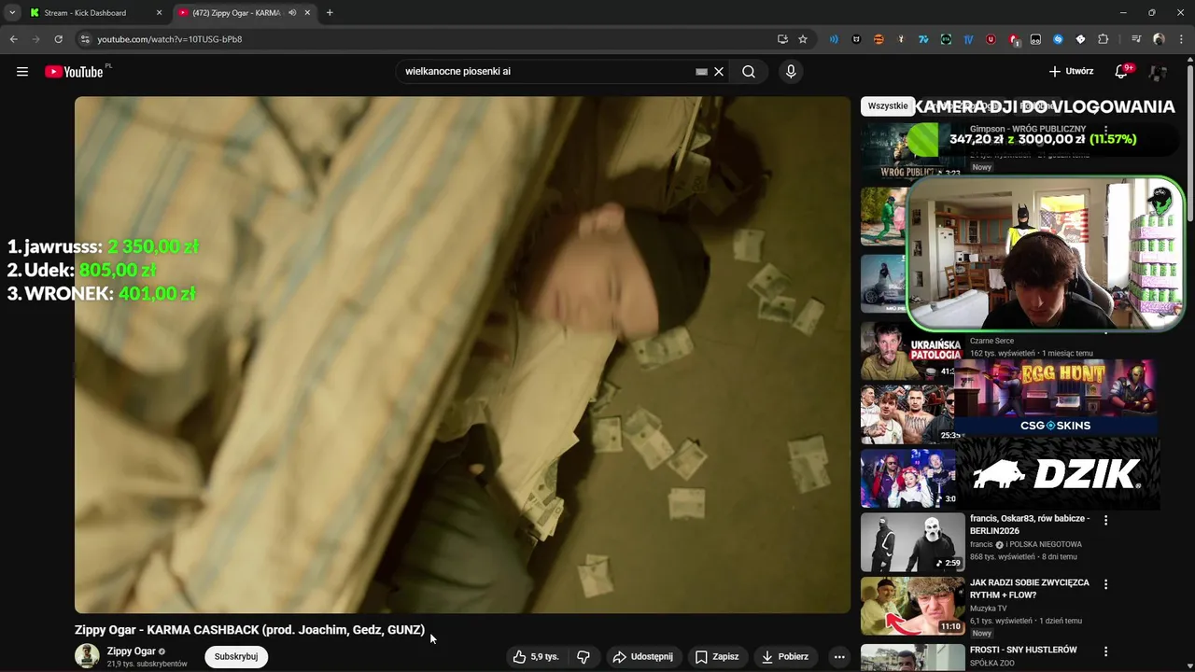The image size is (1195, 672).
Task: Click the Utwórz create button
Action: (x=1071, y=72)
